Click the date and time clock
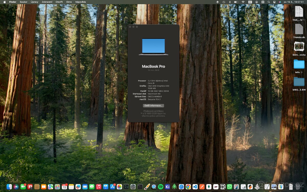The width and height of the screenshot is (307, 192). point(294,2)
